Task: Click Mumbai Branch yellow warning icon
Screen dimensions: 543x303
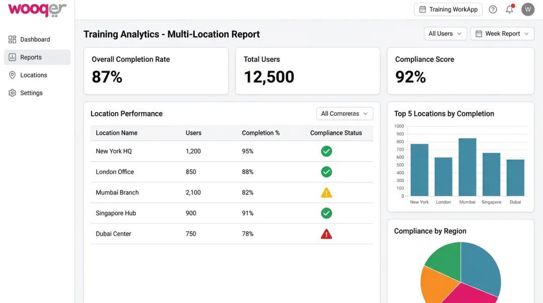Action: (326, 192)
